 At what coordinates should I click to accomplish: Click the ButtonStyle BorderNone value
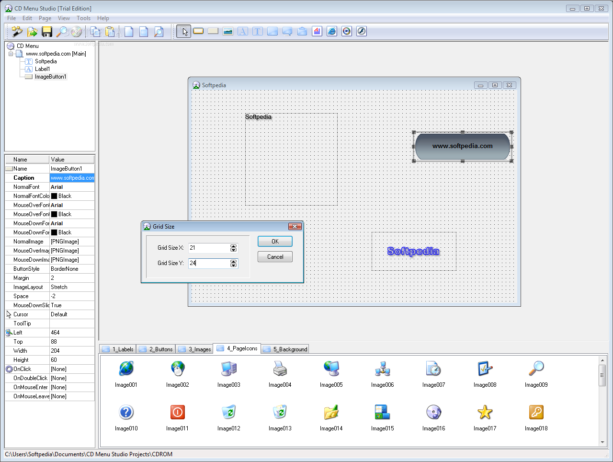[72, 269]
